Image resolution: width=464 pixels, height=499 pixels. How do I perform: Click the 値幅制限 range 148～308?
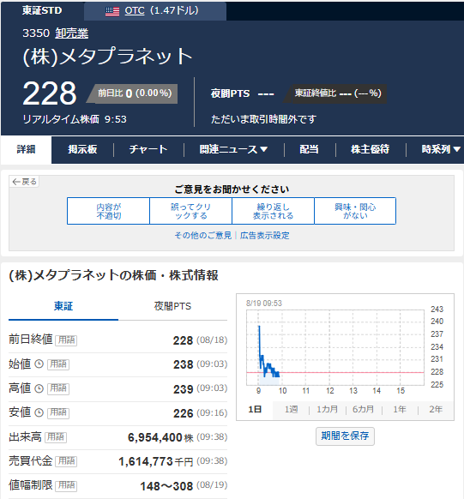click(x=166, y=486)
